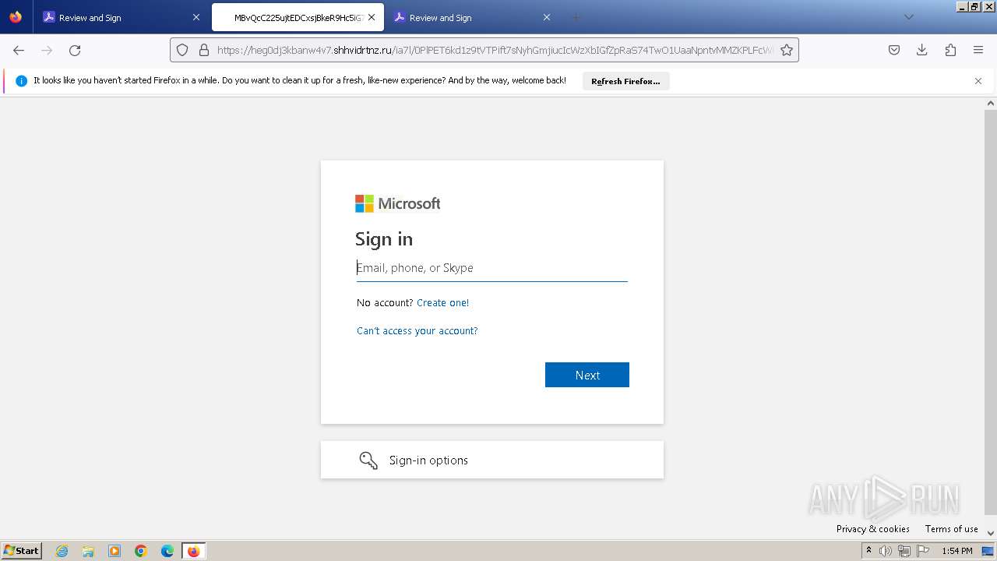The width and height of the screenshot is (997, 561).
Task: Close the MBvQcC225ujtEDCxsjBkeR9Hc5lG tab
Action: coord(372,17)
